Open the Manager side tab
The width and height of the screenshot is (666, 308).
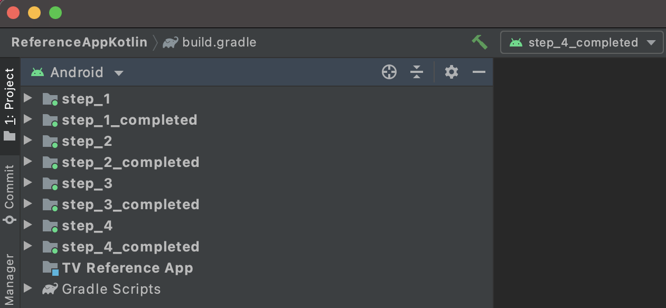pyautogui.click(x=10, y=279)
